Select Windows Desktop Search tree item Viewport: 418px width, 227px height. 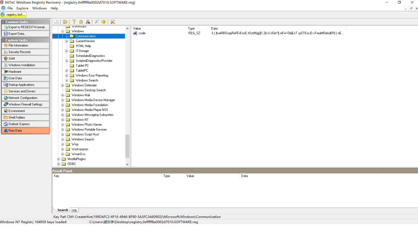pos(89,90)
